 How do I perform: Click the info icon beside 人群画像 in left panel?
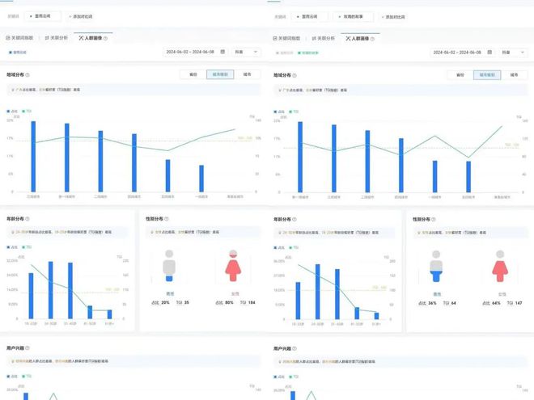[105, 39]
